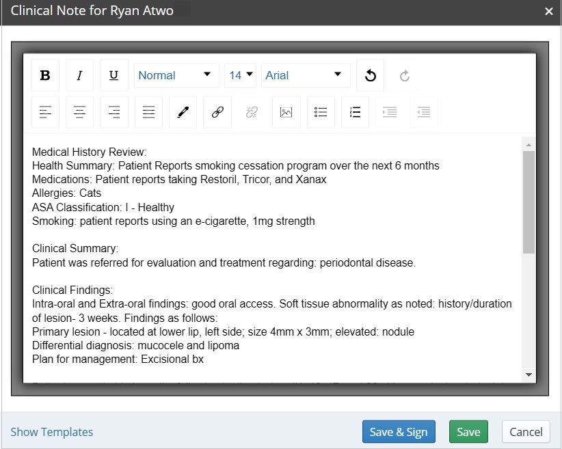
Task: Toggle italic formatting
Action: pos(79,74)
